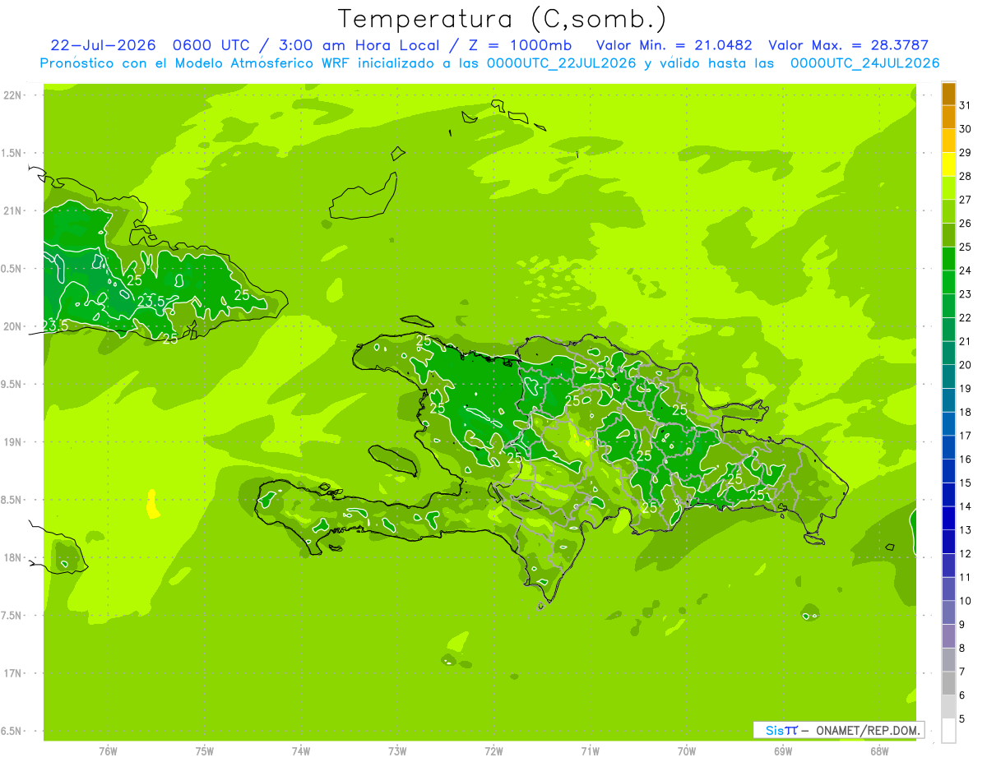987x762 pixels.
Task: Click the dark orange 30–31 colorbar segment
Action: (948, 117)
